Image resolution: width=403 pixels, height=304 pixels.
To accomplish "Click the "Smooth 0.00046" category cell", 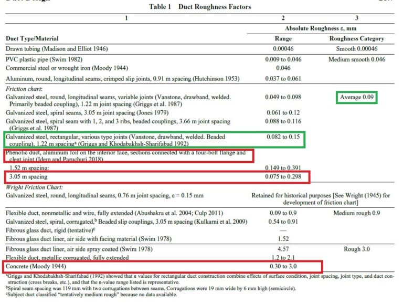I will pyautogui.click(x=356, y=48).
